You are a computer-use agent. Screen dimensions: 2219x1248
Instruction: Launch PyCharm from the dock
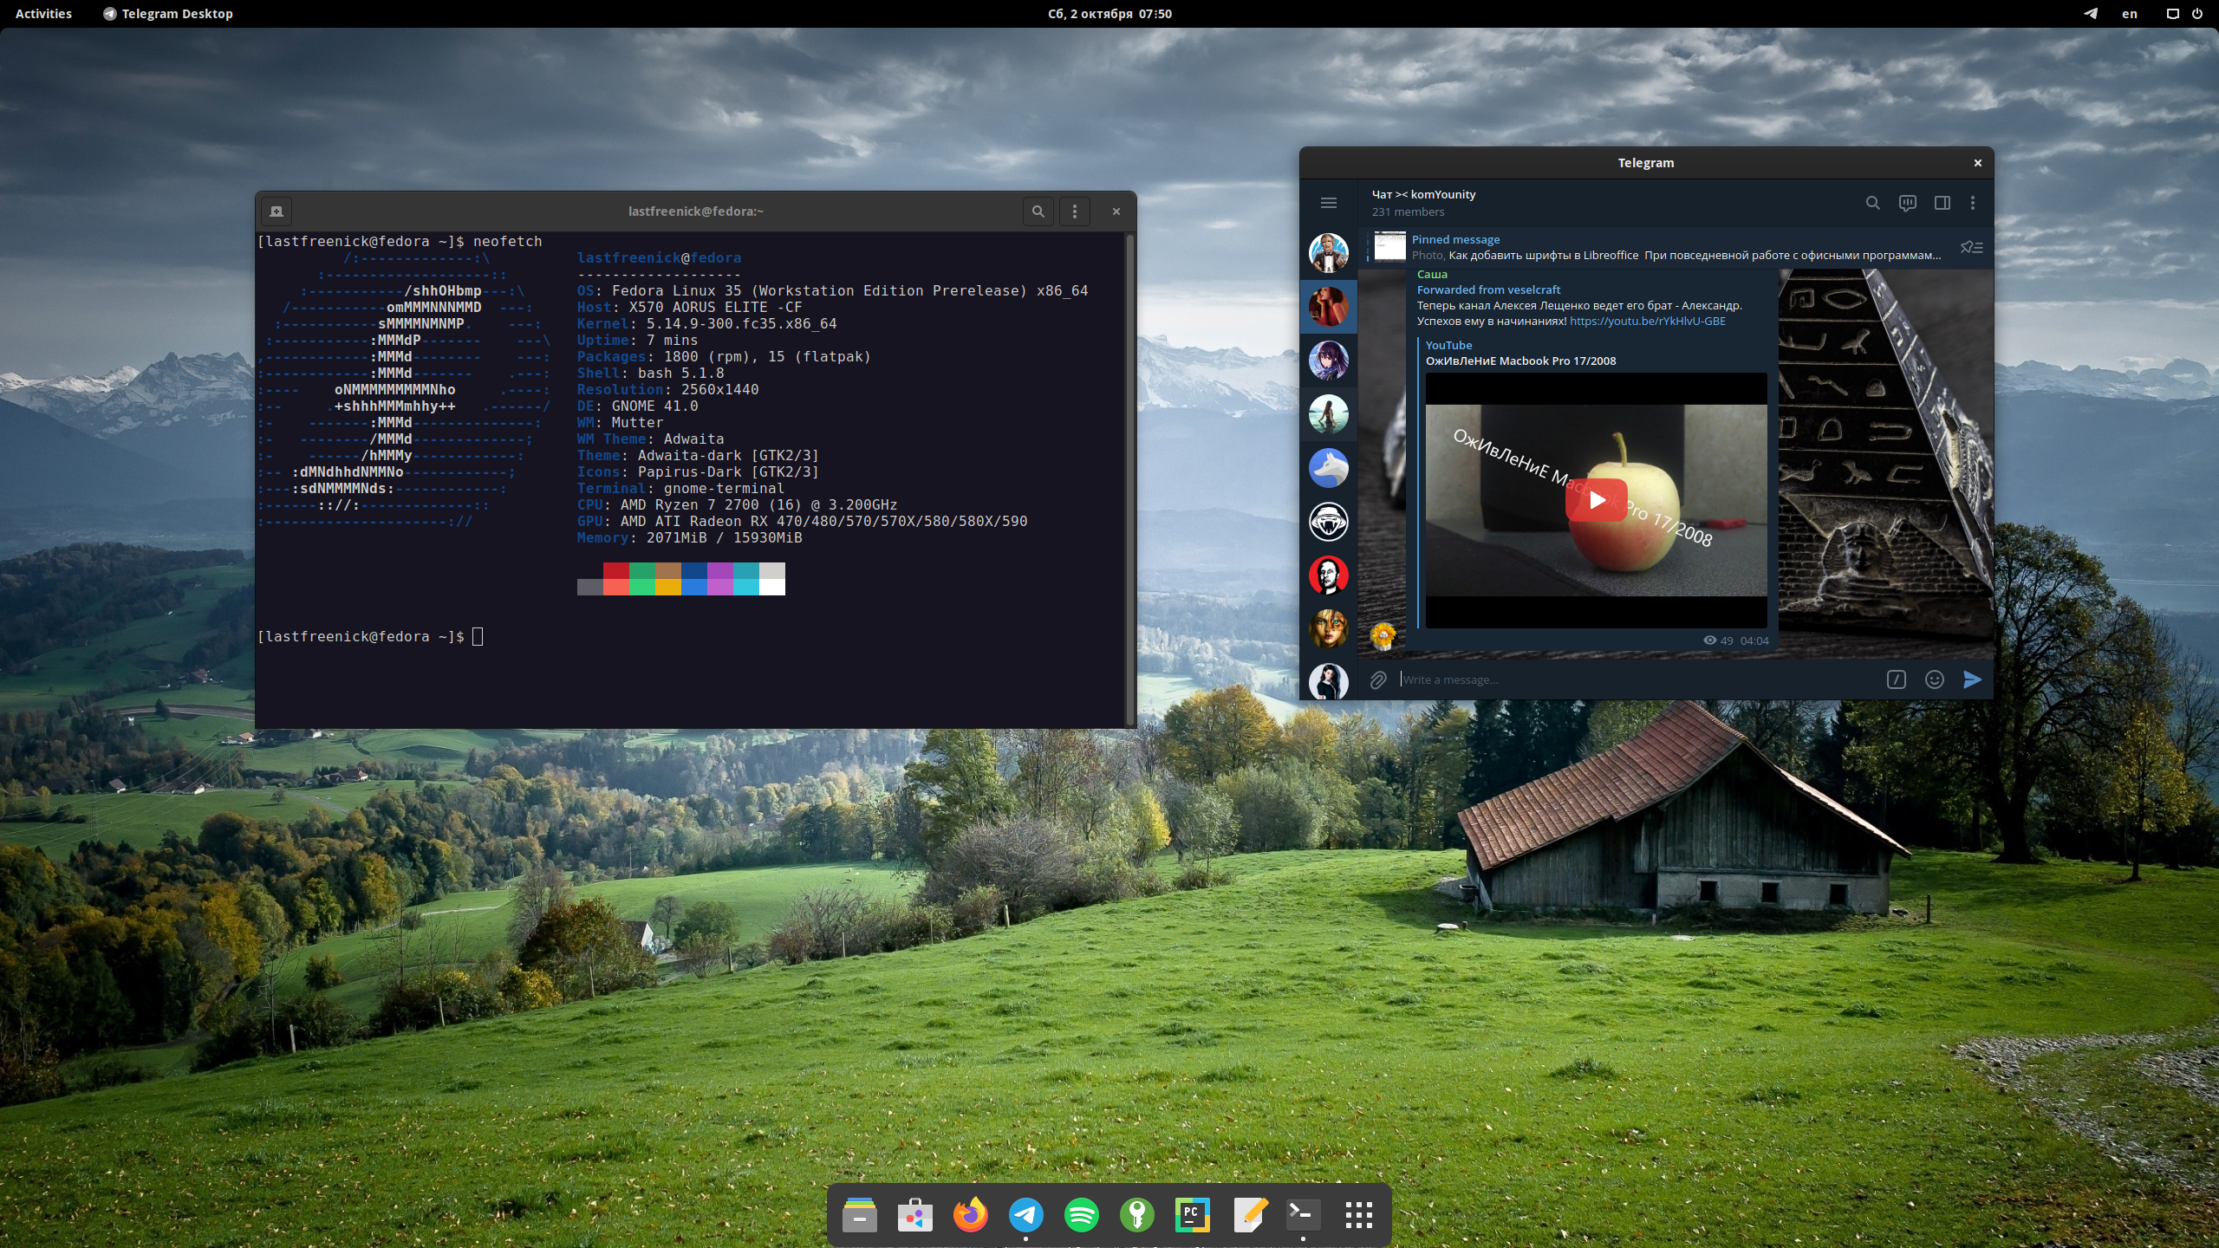tap(1192, 1215)
